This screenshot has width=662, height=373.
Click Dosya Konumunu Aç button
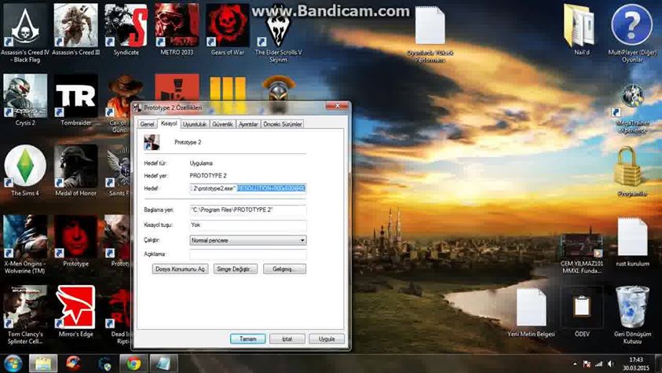tap(181, 269)
